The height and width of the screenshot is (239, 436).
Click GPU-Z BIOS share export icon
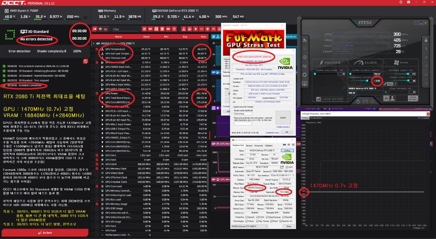[x=282, y=167]
